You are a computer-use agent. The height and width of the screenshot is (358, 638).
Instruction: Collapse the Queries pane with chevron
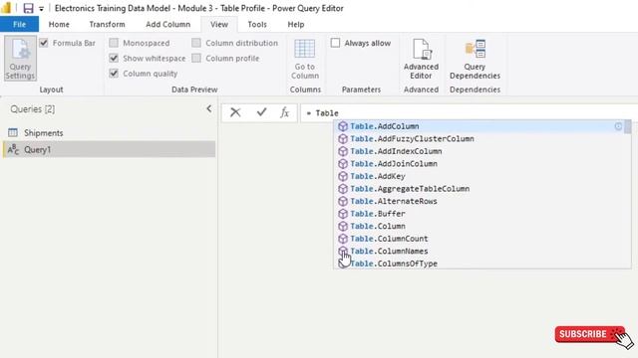(208, 108)
